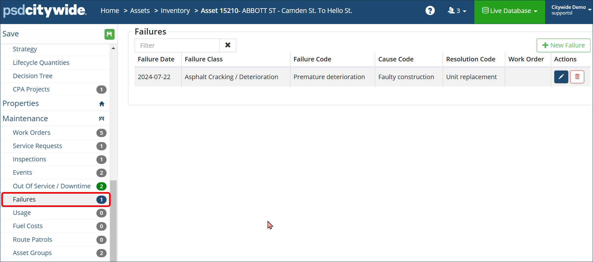Select Out Of Service / Downtime
The height and width of the screenshot is (262, 593).
coord(52,186)
